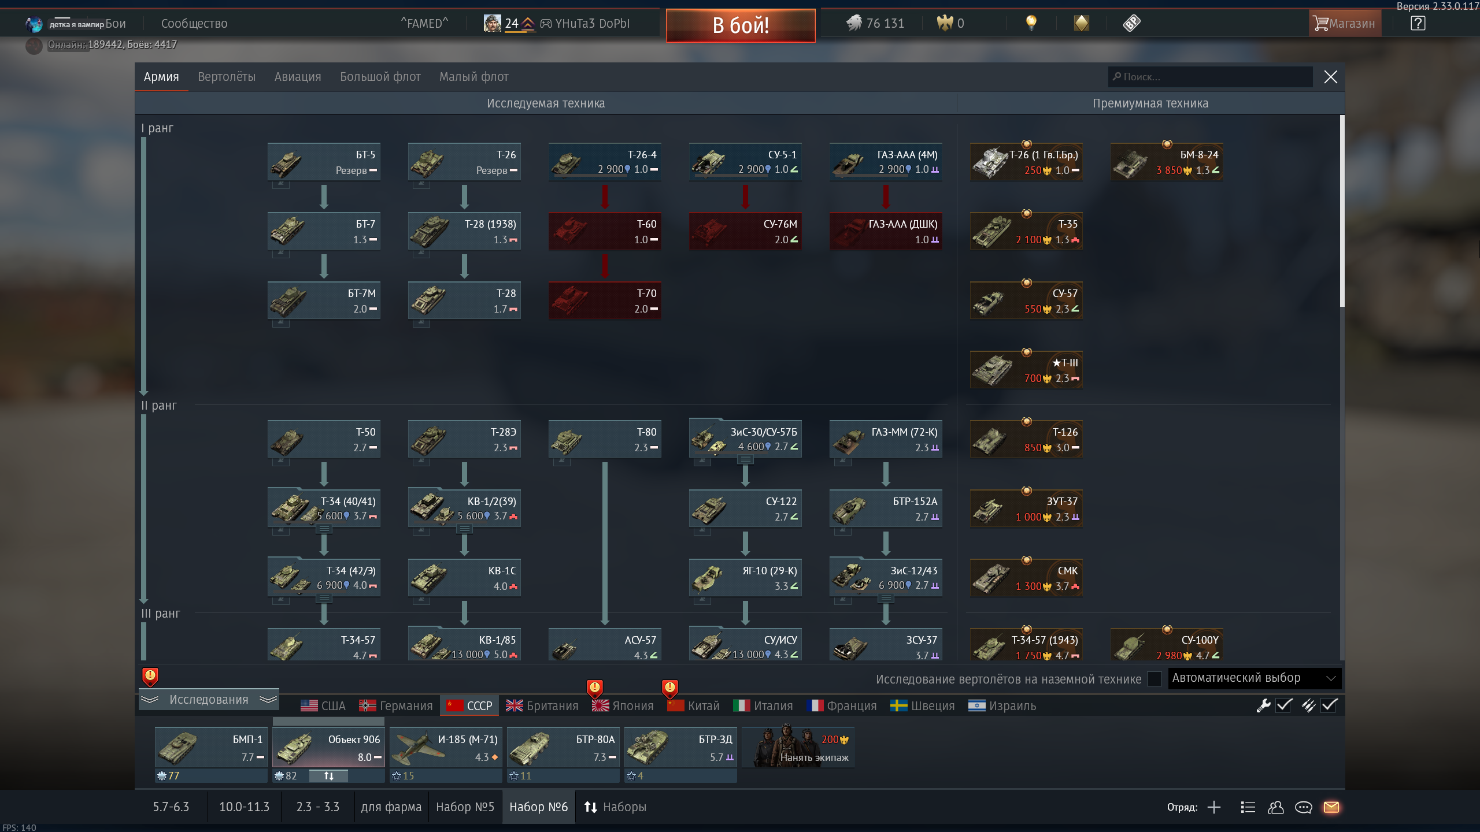Open the Наборы presets list
Image resolution: width=1480 pixels, height=832 pixels.
point(615,807)
